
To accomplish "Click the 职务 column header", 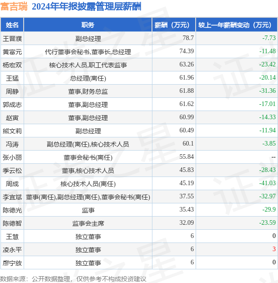I will click(x=88, y=25).
